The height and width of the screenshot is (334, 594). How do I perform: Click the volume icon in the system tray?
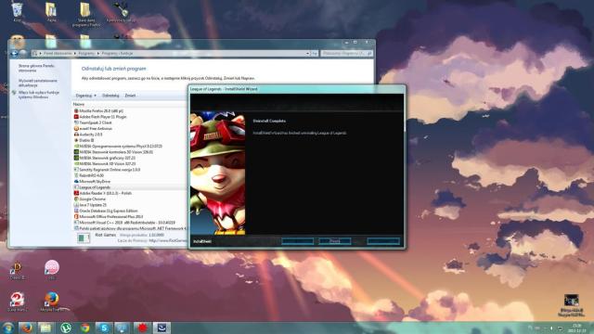pyautogui.click(x=551, y=328)
